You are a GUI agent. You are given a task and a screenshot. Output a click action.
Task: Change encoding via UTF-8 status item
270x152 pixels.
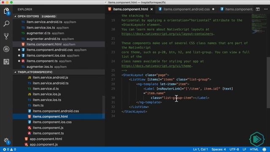point(234,149)
